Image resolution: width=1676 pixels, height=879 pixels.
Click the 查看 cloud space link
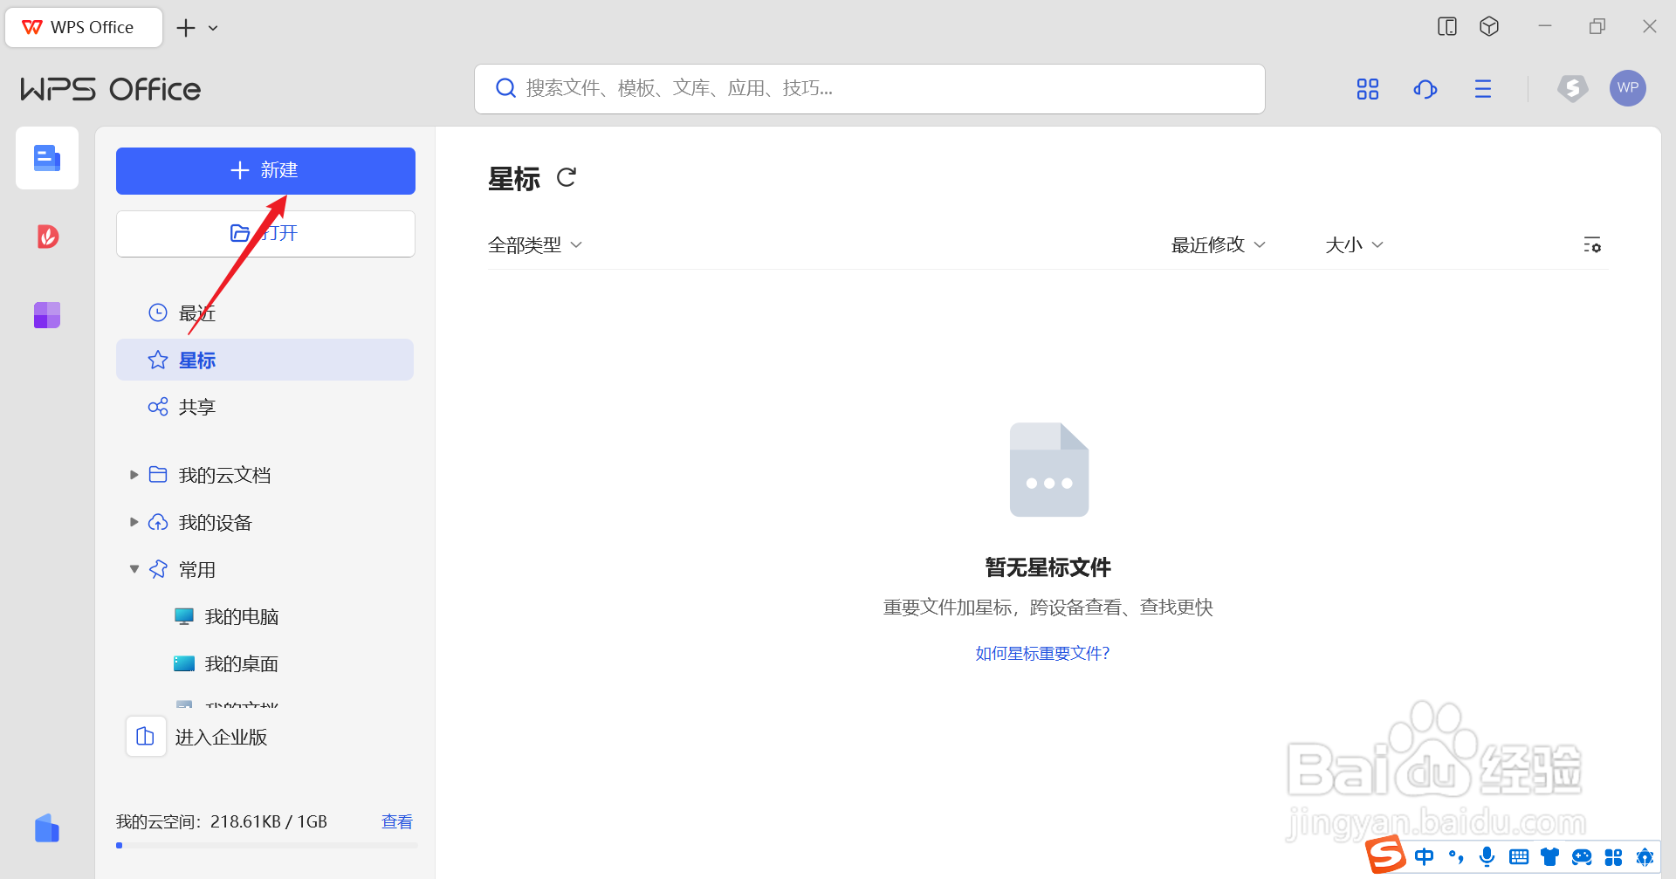pyautogui.click(x=397, y=821)
